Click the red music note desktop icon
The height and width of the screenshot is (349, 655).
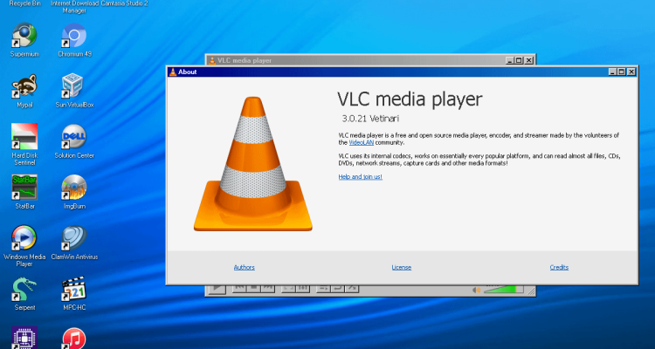click(74, 339)
